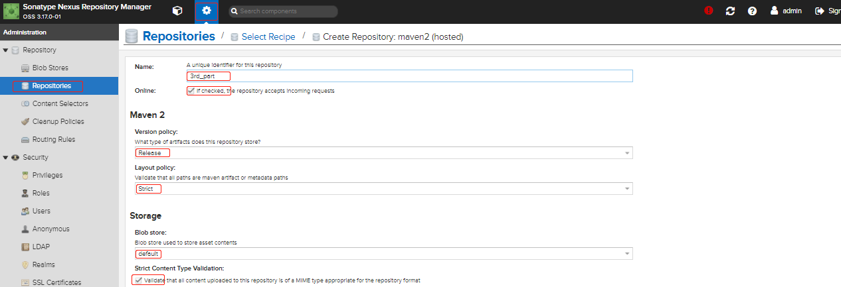Screen dimensions: 841x287
Task: Click the Repositories breadcrumb heading
Action: tap(179, 36)
